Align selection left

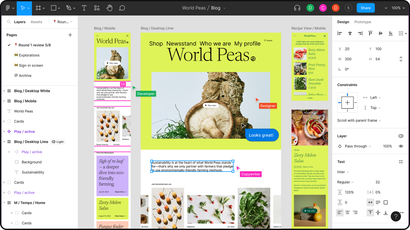pyautogui.click(x=340, y=33)
